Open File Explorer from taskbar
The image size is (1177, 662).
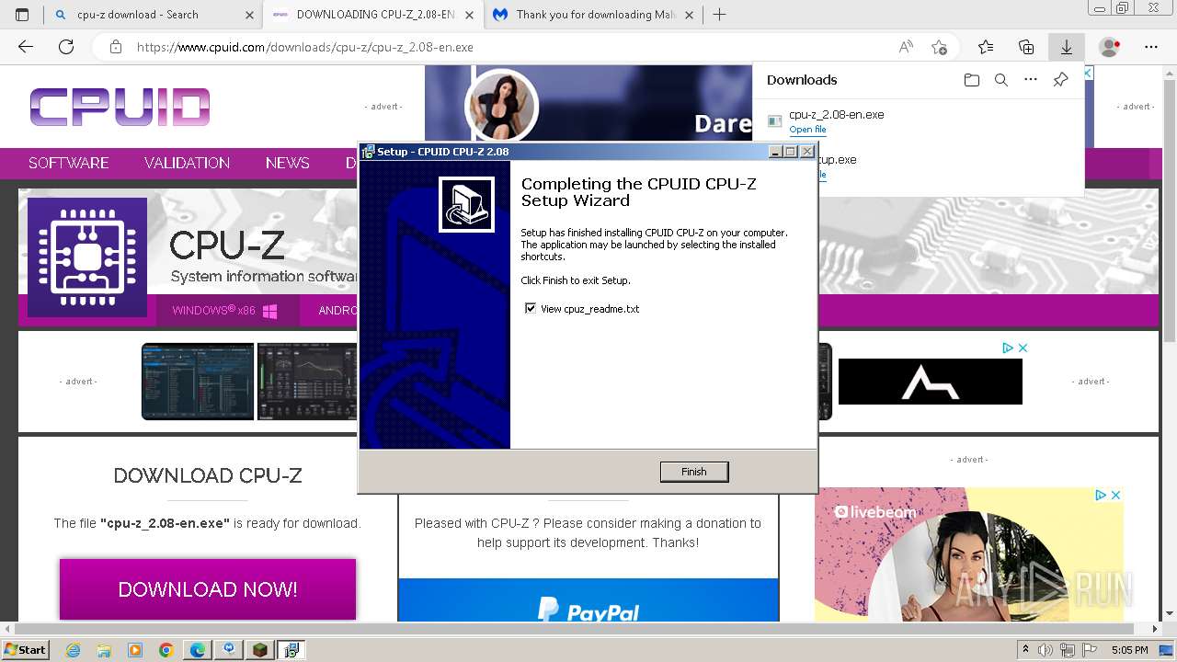(104, 650)
